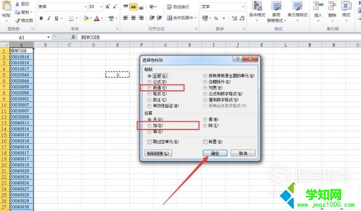Screen dimensions: 361x211
Task: Click the Fill Color bucket icon
Action: pyautogui.click(x=86, y=18)
